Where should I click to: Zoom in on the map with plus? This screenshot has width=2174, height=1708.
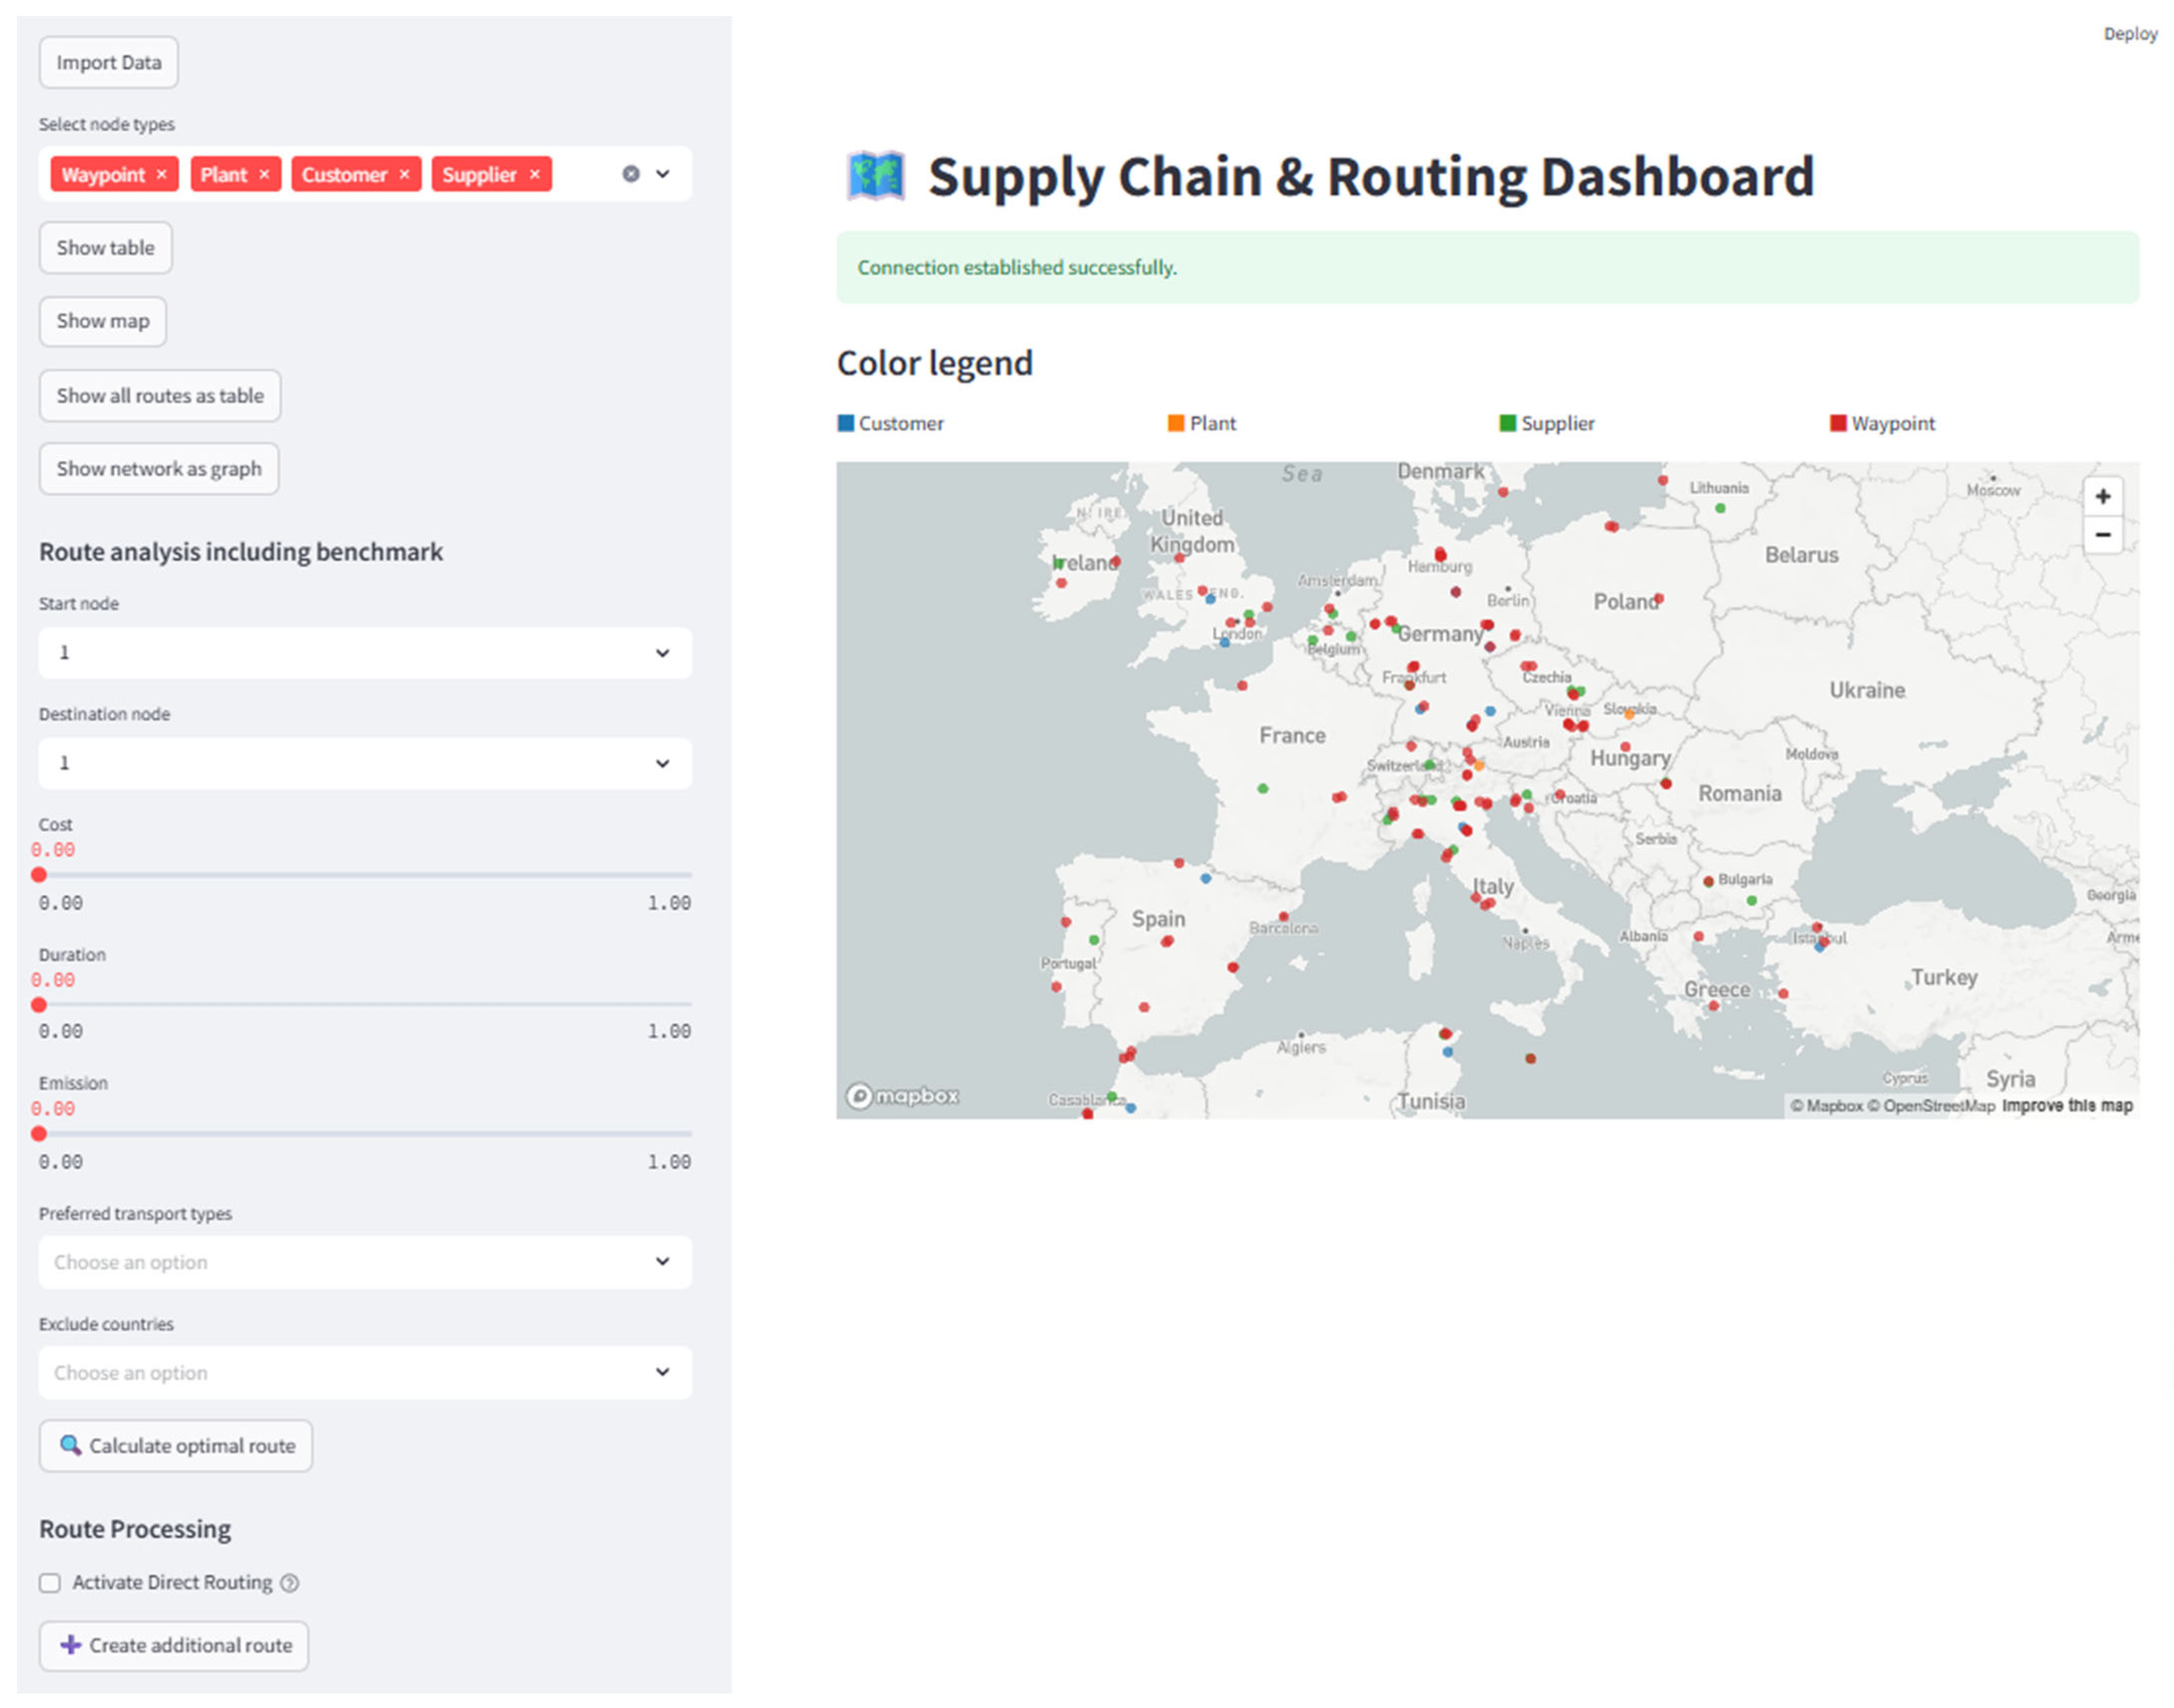pos(2102,497)
